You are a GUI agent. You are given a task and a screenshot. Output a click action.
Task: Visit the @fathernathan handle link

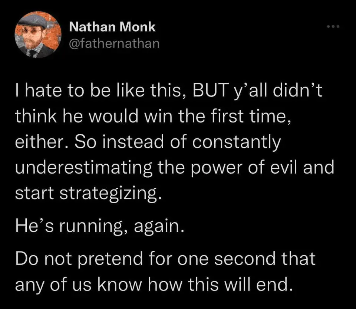114,43
